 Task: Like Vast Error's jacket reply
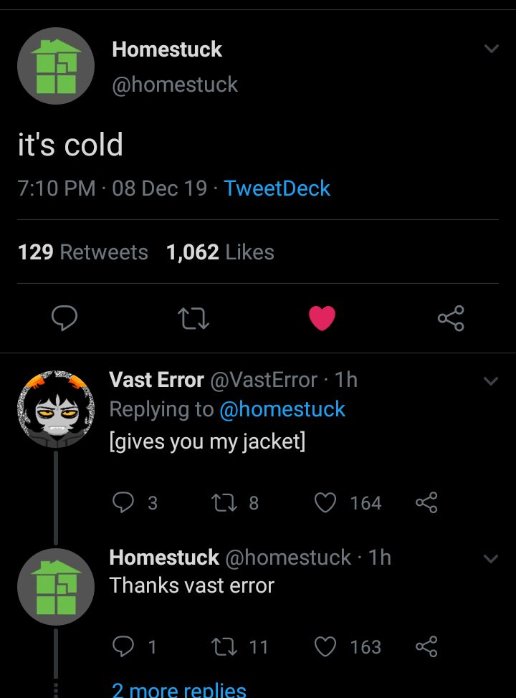(326, 503)
